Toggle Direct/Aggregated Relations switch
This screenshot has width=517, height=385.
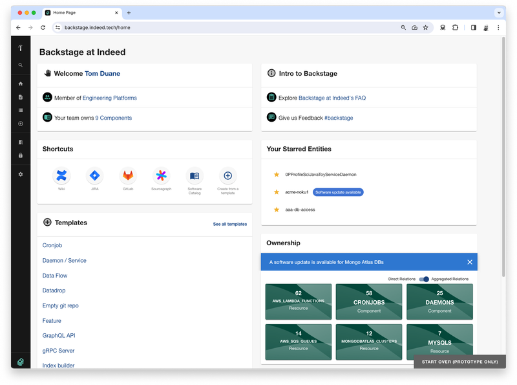(424, 279)
